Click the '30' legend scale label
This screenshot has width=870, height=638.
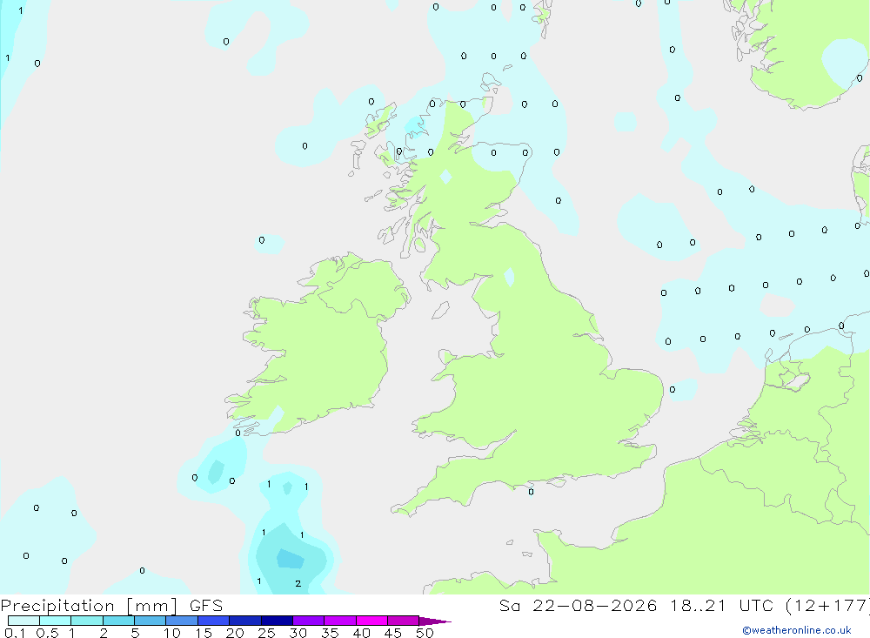298,633
